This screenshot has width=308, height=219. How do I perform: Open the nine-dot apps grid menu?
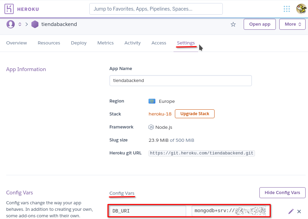tap(286, 9)
